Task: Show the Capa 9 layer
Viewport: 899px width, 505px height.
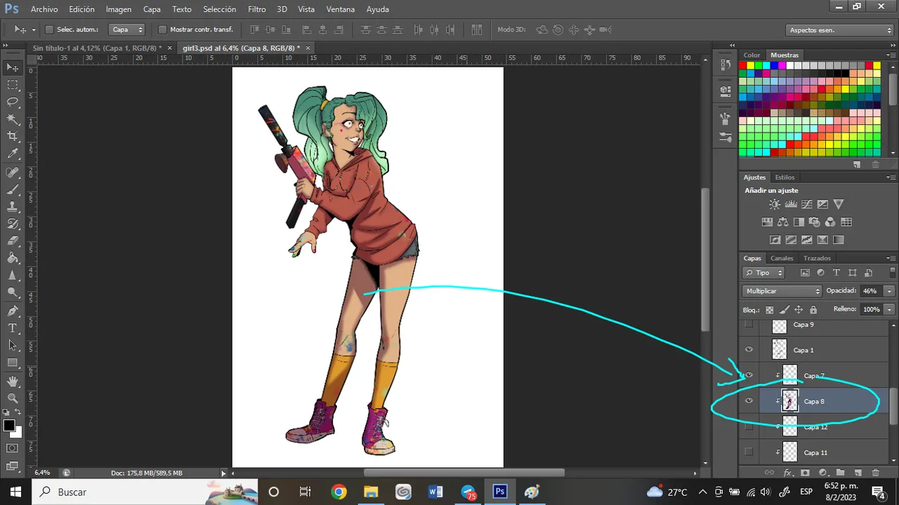Action: [749, 325]
